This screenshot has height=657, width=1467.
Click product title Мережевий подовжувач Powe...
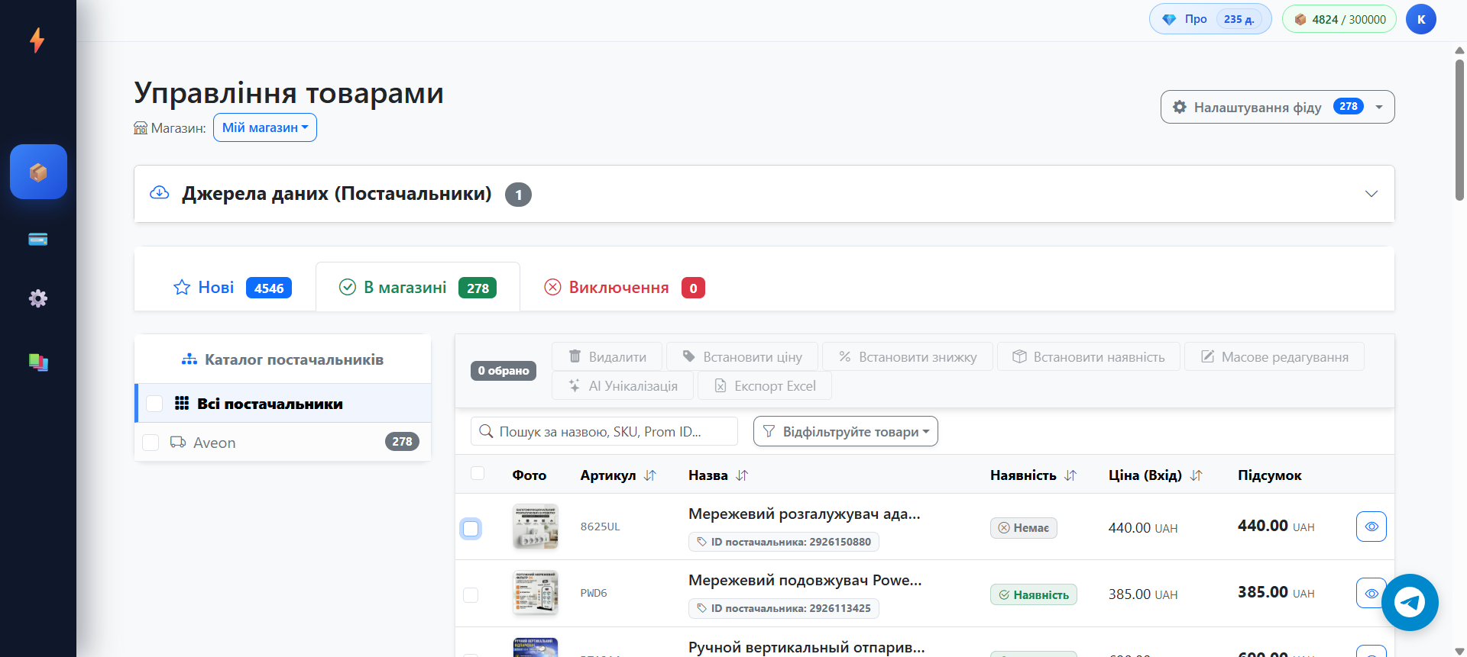point(805,580)
